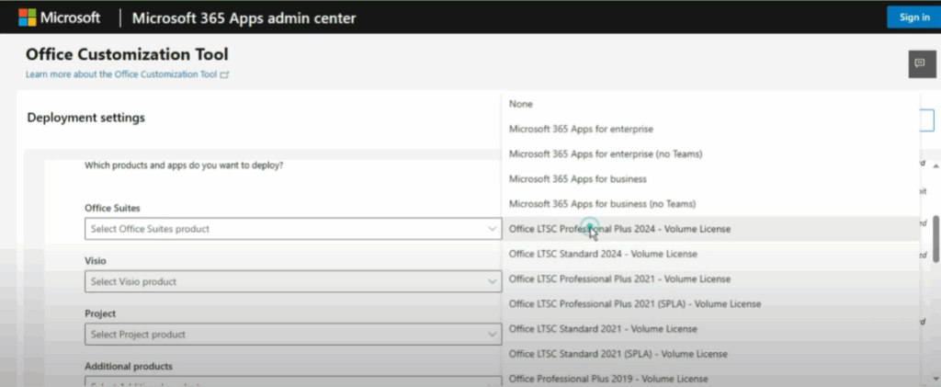Expand the Office Suites dropdown

[x=293, y=229]
